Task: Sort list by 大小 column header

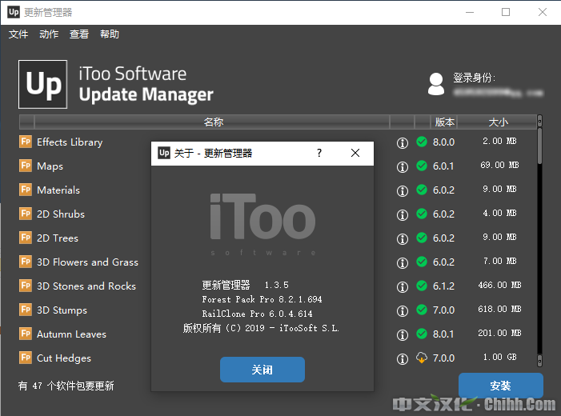Action: pos(498,122)
